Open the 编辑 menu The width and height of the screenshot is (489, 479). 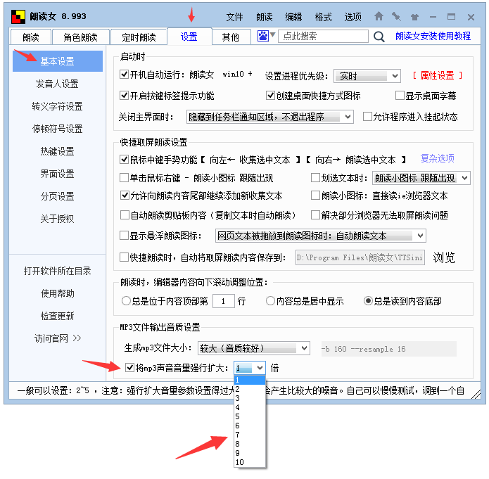click(293, 17)
